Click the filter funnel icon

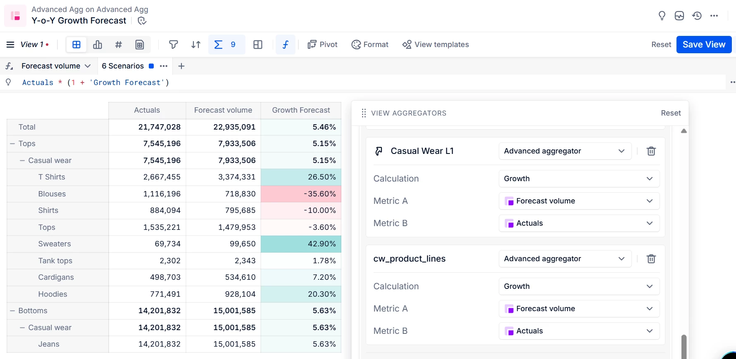174,45
